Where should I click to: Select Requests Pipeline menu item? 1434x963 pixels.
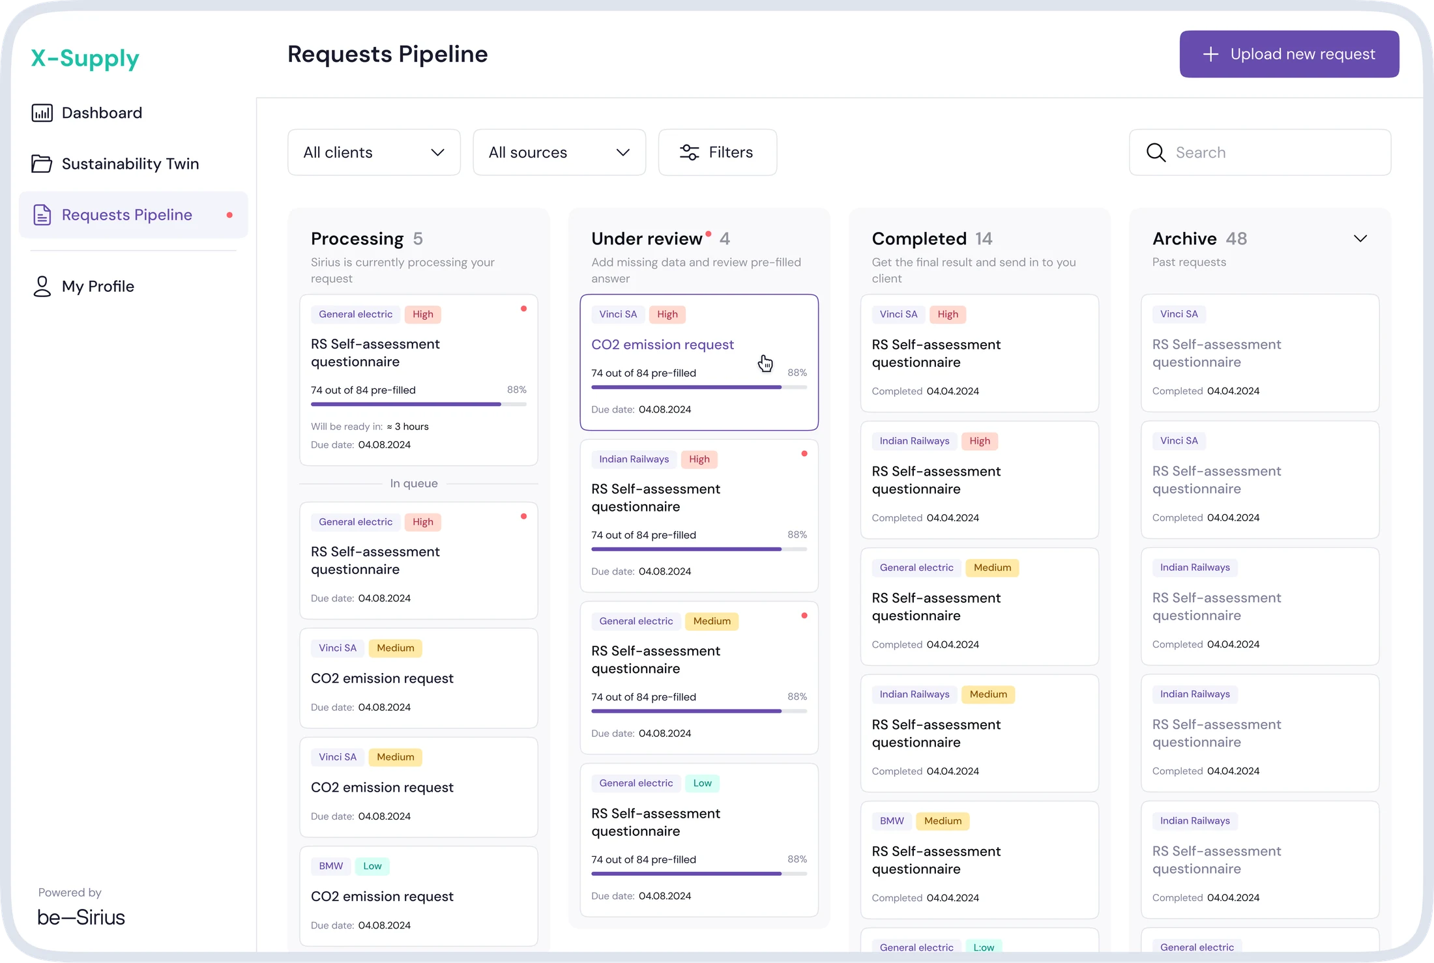[133, 215]
